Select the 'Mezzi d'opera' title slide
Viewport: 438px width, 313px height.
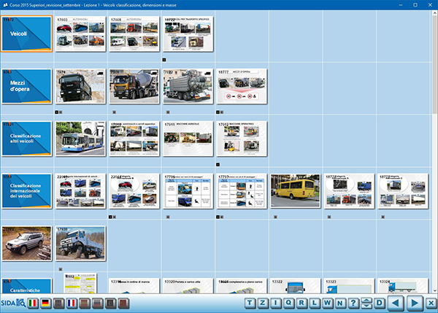(x=26, y=87)
